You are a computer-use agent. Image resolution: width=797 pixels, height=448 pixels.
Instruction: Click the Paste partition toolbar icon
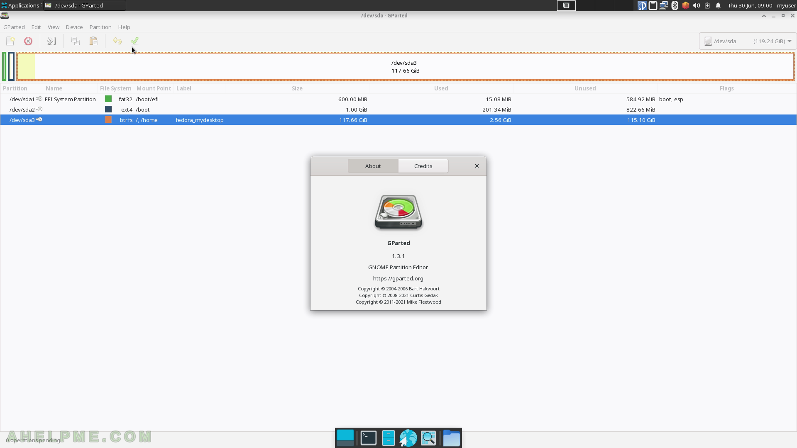94,41
